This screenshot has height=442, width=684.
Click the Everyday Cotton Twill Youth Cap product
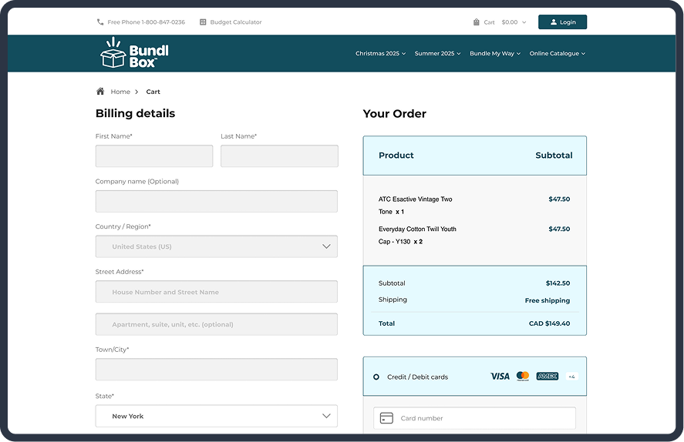point(417,235)
